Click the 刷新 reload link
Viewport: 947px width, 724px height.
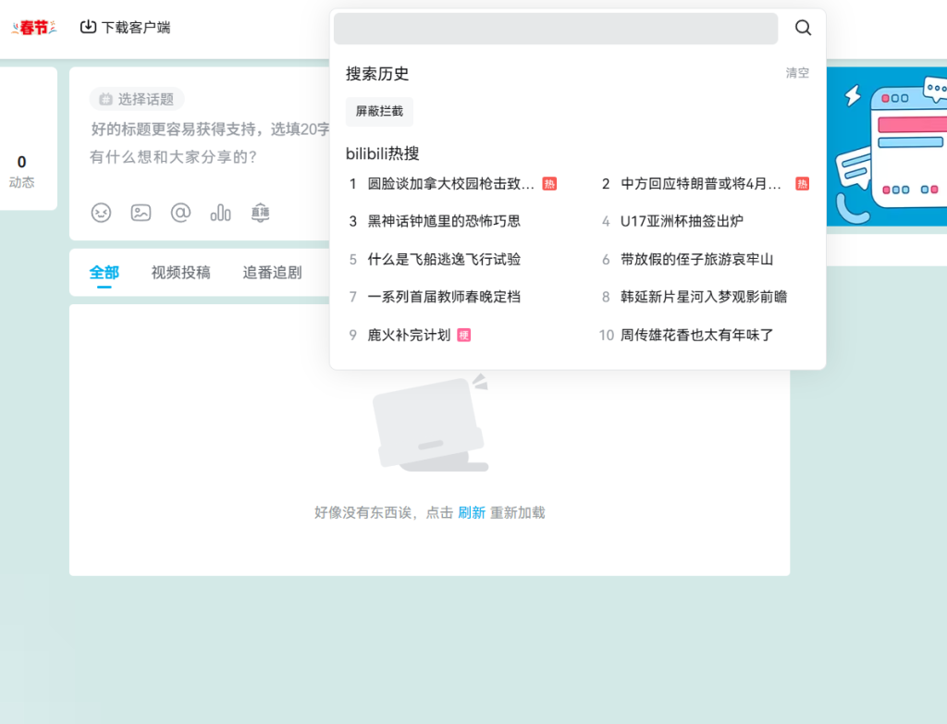point(472,512)
